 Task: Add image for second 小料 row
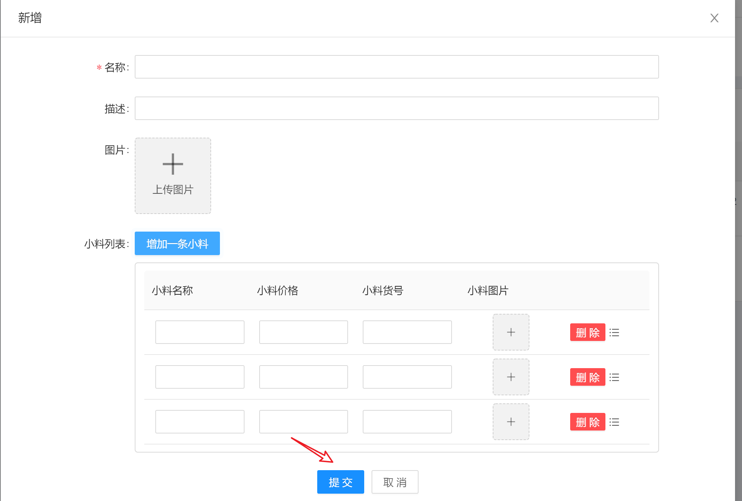tap(511, 377)
